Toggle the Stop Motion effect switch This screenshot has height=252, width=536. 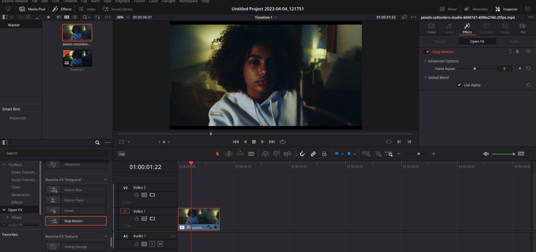click(426, 52)
